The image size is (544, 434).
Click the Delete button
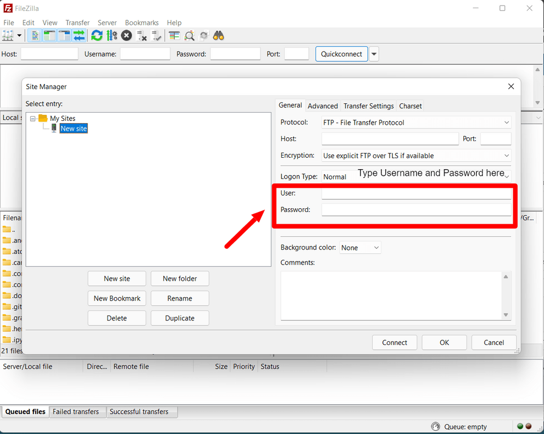(117, 318)
